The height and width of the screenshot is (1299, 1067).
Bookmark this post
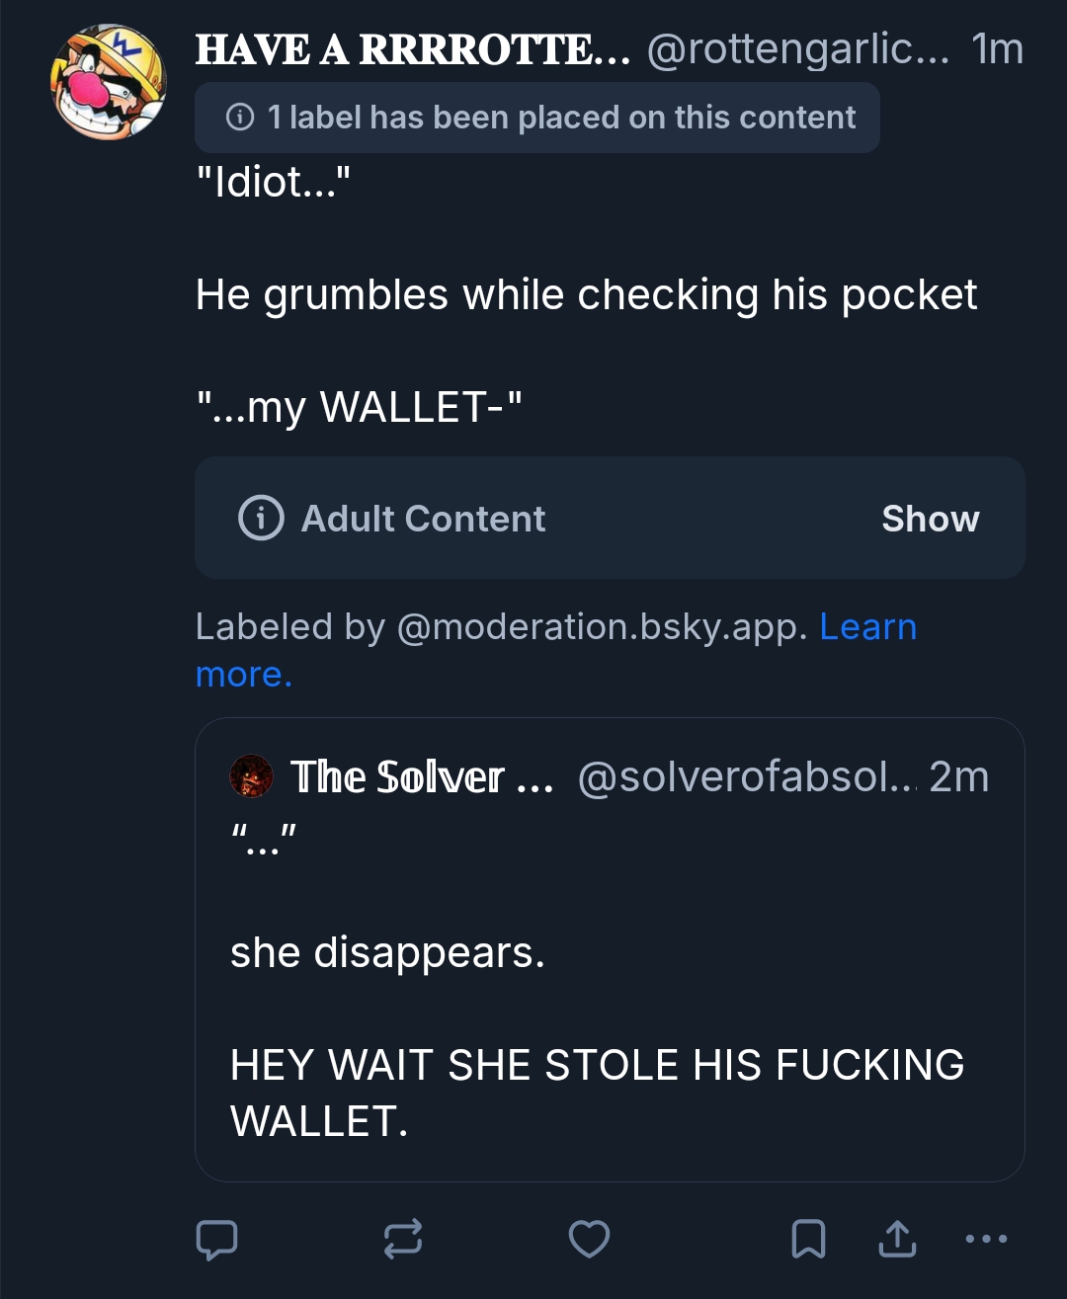coord(808,1239)
